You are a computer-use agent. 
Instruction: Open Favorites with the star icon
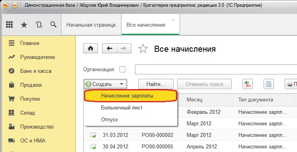coord(24,25)
